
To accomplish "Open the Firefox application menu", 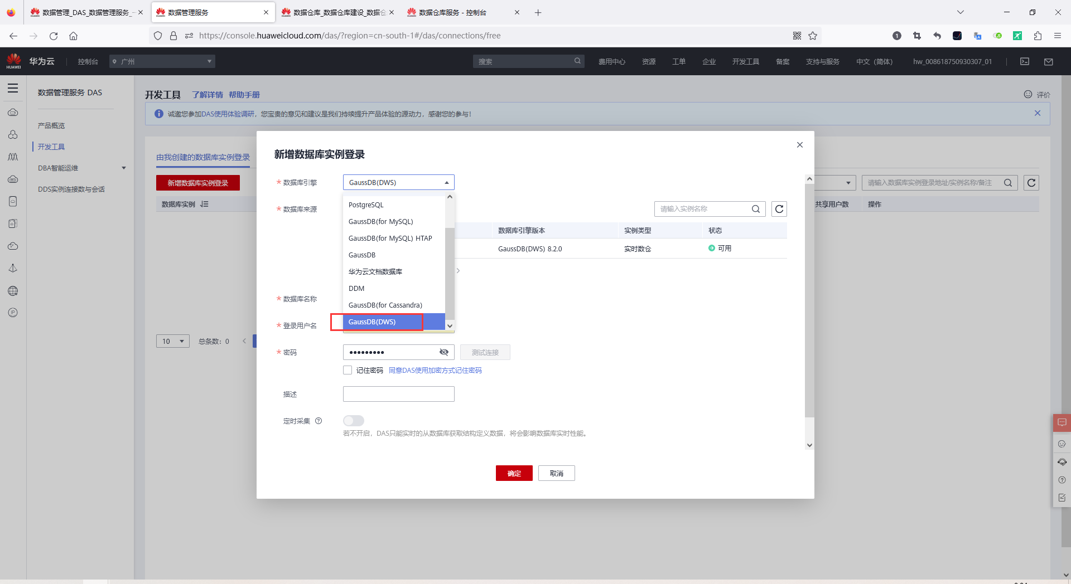I will [1058, 36].
